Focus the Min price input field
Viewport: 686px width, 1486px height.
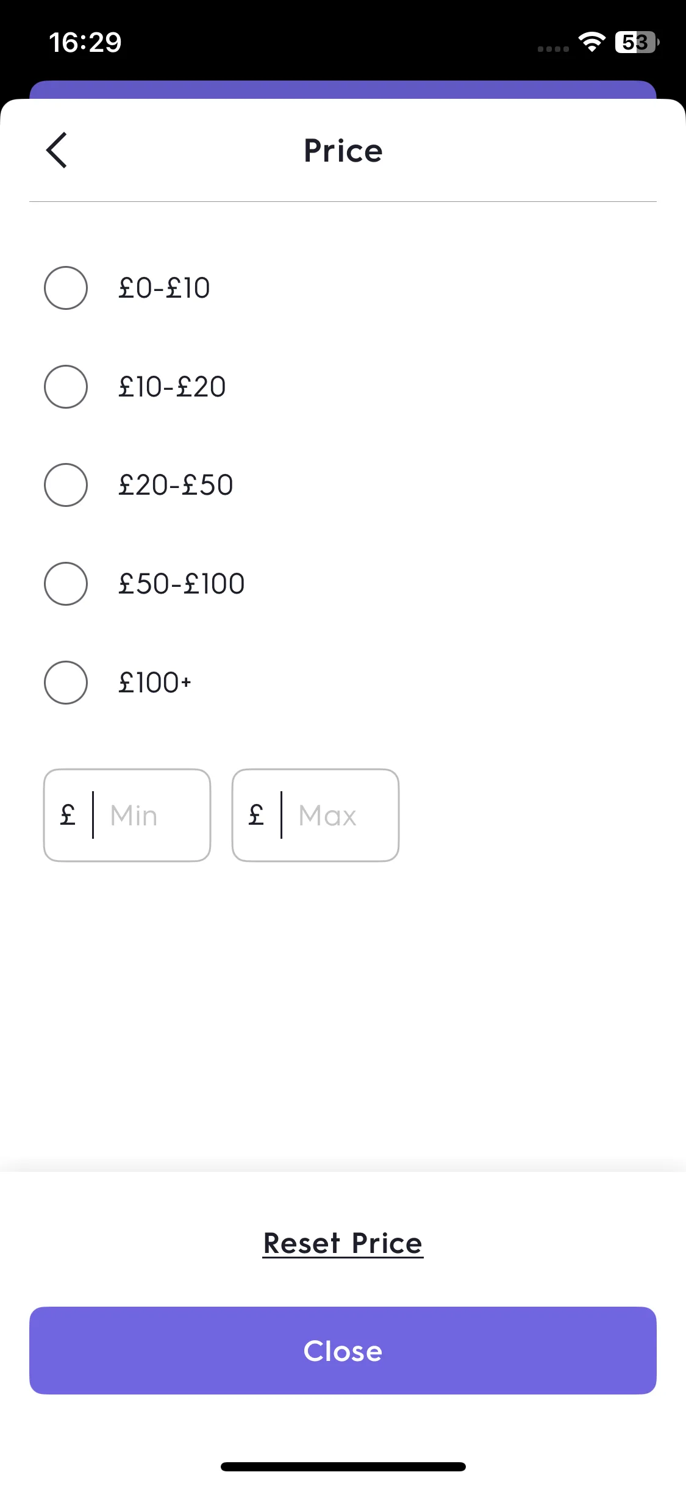click(127, 815)
